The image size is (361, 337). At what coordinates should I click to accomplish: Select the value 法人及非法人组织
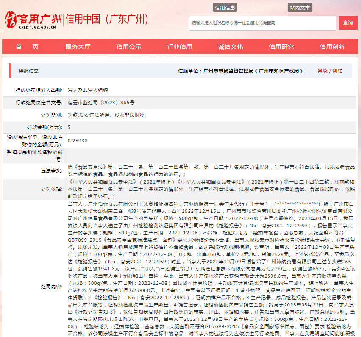88,90
